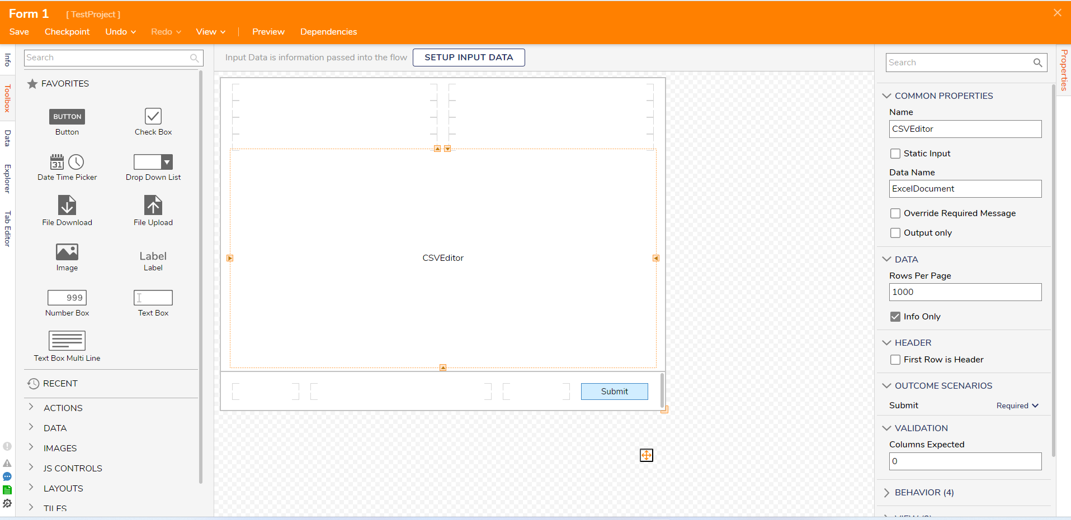Open the Properties side tab
This screenshot has width=1071, height=520.
point(1064,70)
